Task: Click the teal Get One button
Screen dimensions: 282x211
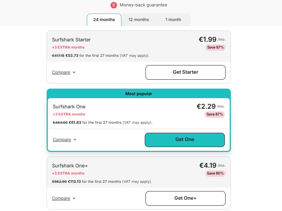Action: (185, 140)
